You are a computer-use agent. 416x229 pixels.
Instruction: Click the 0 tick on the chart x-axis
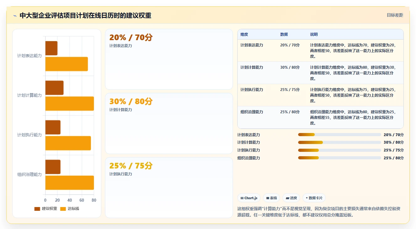click(45, 200)
